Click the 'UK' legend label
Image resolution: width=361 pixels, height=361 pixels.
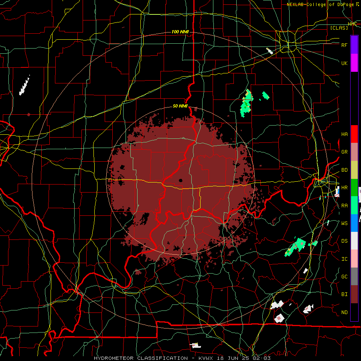point(345,63)
